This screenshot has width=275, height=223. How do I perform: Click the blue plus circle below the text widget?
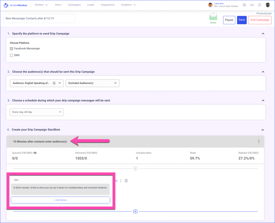(135, 211)
